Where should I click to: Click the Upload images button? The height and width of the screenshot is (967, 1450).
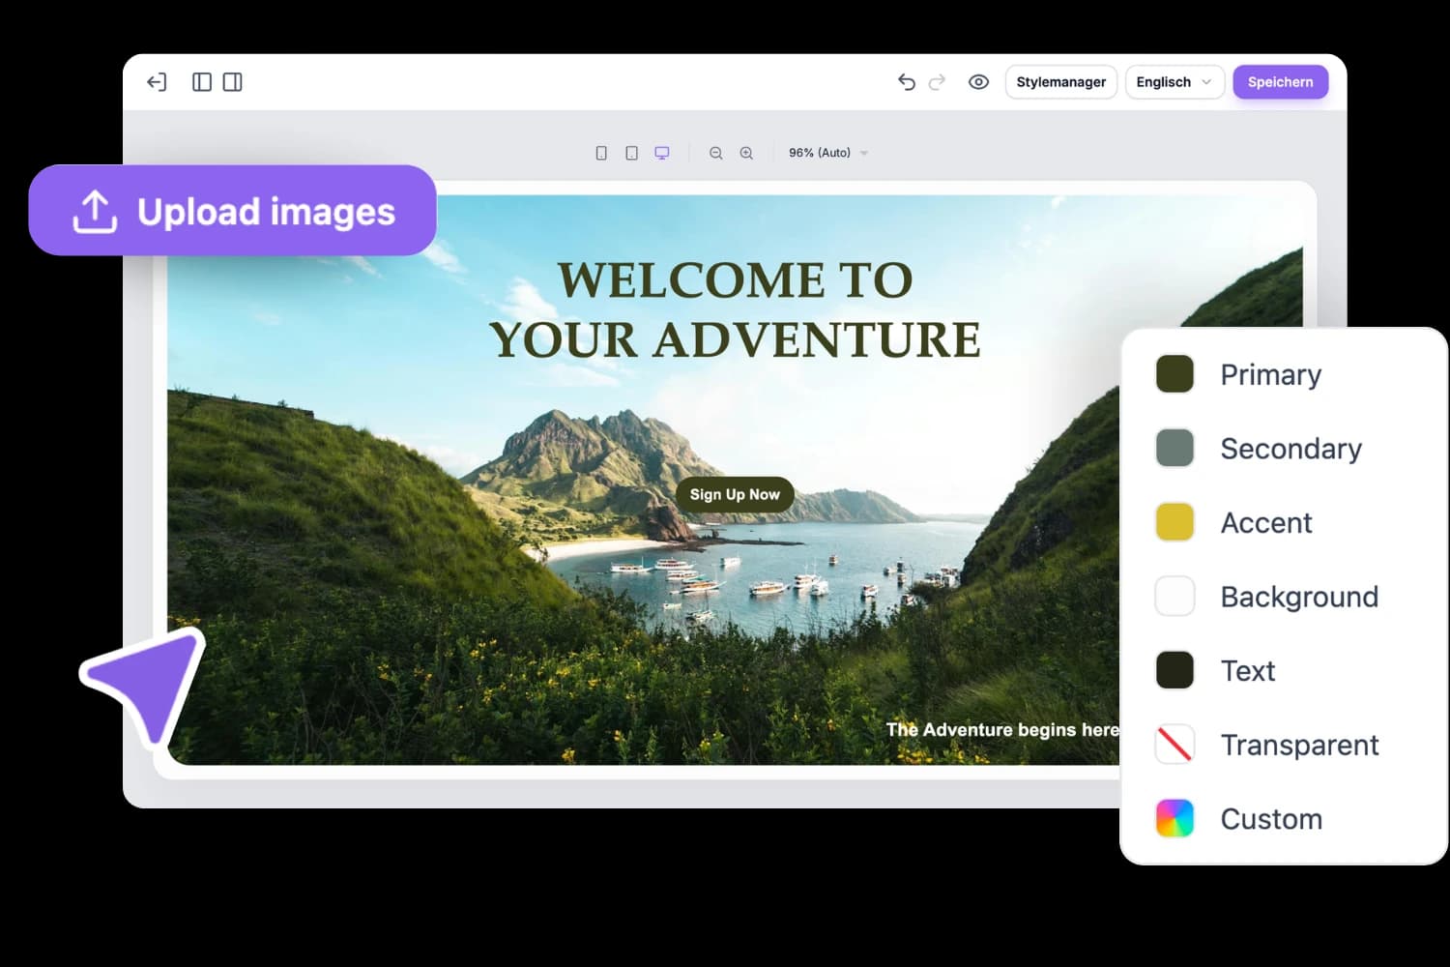click(233, 211)
